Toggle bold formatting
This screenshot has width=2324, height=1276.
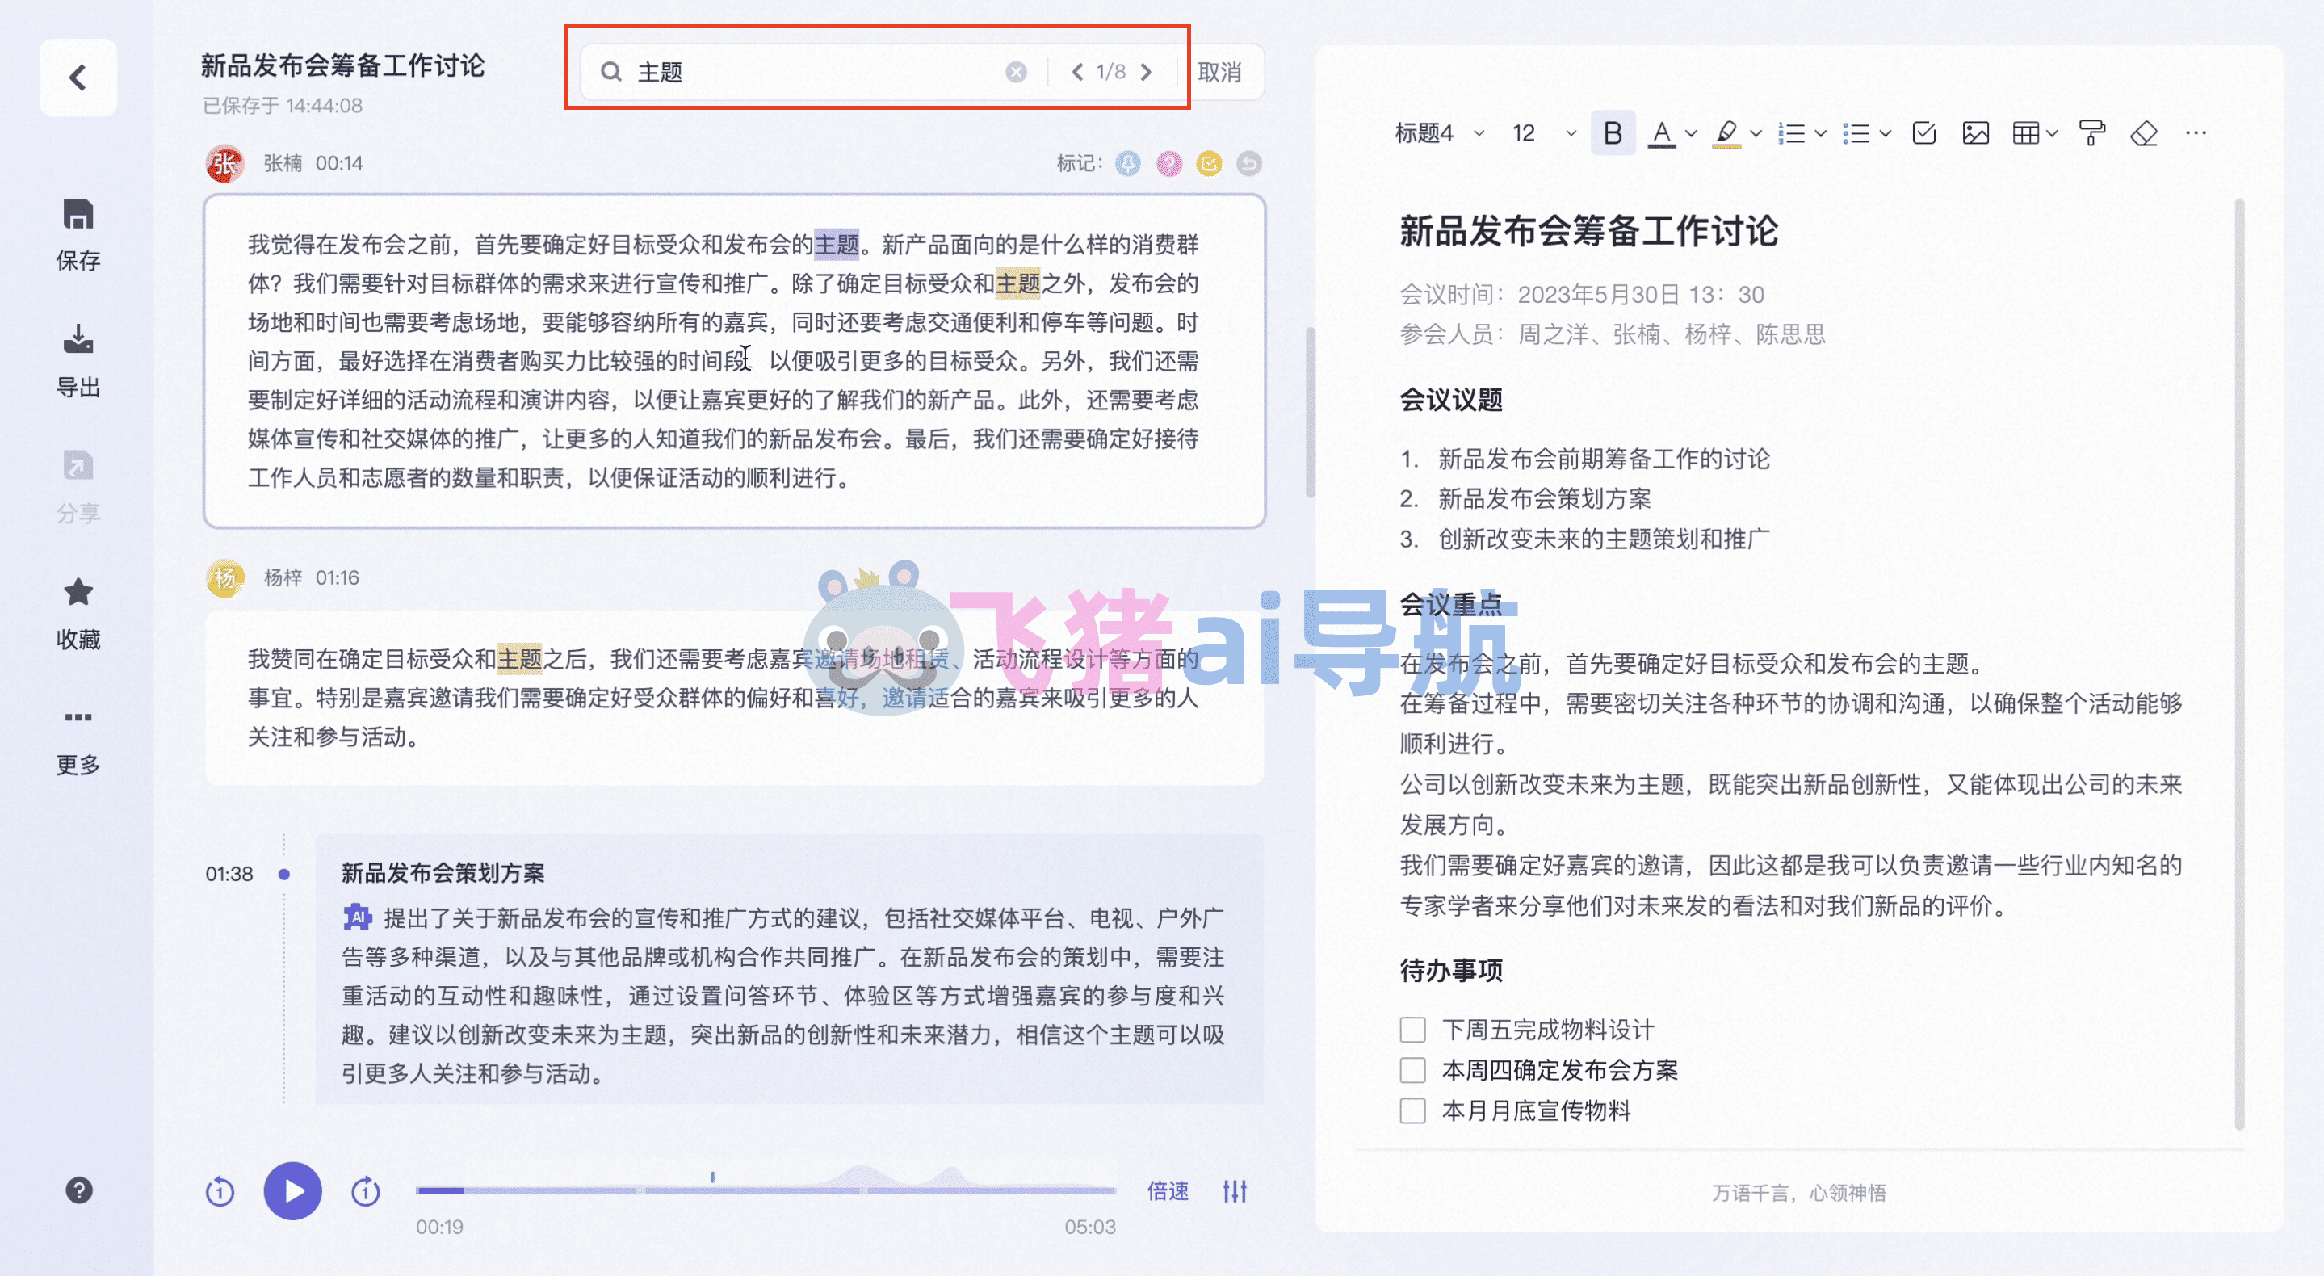point(1613,133)
